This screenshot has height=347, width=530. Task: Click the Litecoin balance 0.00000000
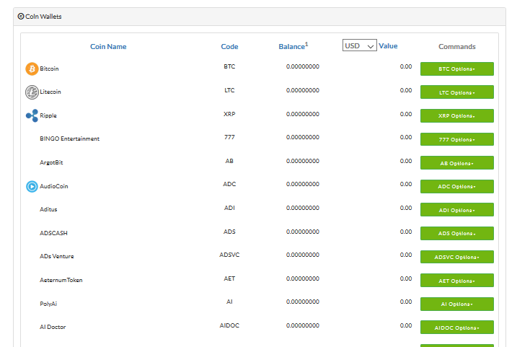tap(303, 90)
